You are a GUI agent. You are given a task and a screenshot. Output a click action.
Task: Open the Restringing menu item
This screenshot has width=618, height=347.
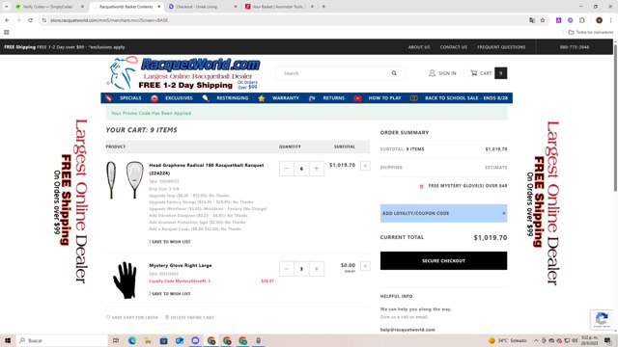[233, 98]
